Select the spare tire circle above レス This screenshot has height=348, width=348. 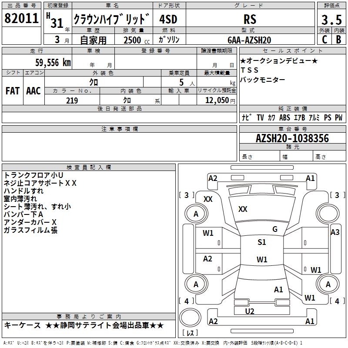(190, 317)
